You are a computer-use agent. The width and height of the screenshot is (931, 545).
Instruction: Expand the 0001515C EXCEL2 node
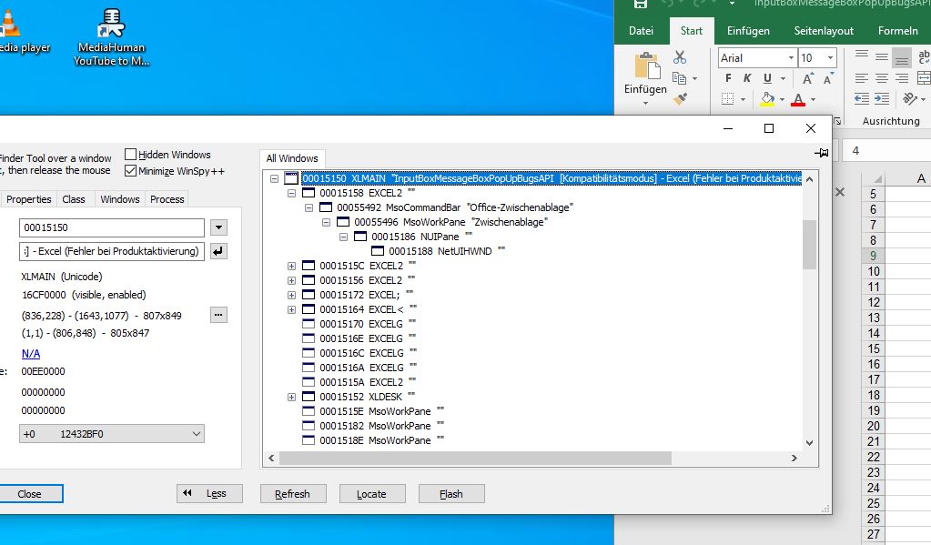click(x=291, y=266)
